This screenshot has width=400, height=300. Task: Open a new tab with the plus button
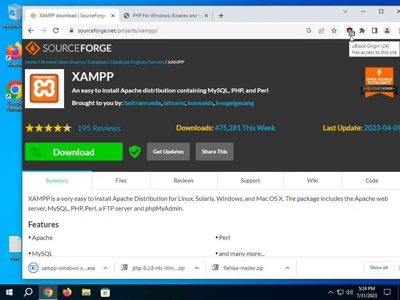[221, 16]
